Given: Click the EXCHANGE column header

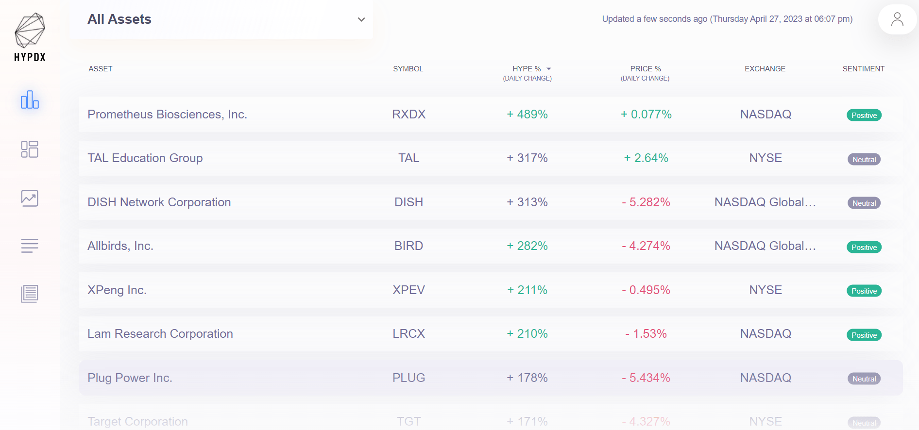Looking at the screenshot, I should tap(765, 69).
